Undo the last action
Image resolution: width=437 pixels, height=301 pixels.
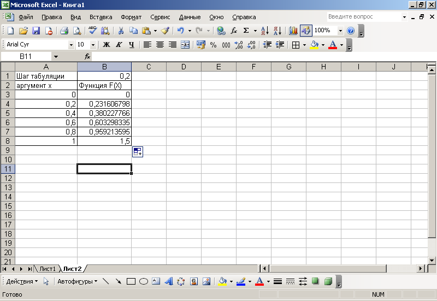tap(181, 31)
